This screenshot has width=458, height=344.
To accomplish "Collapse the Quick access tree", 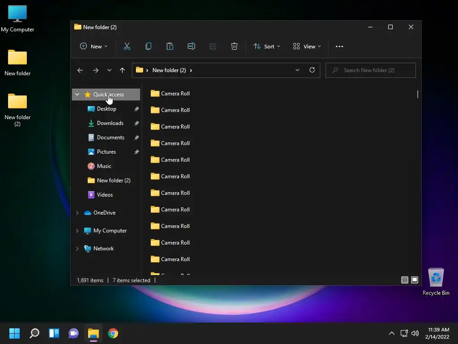I will click(x=77, y=95).
